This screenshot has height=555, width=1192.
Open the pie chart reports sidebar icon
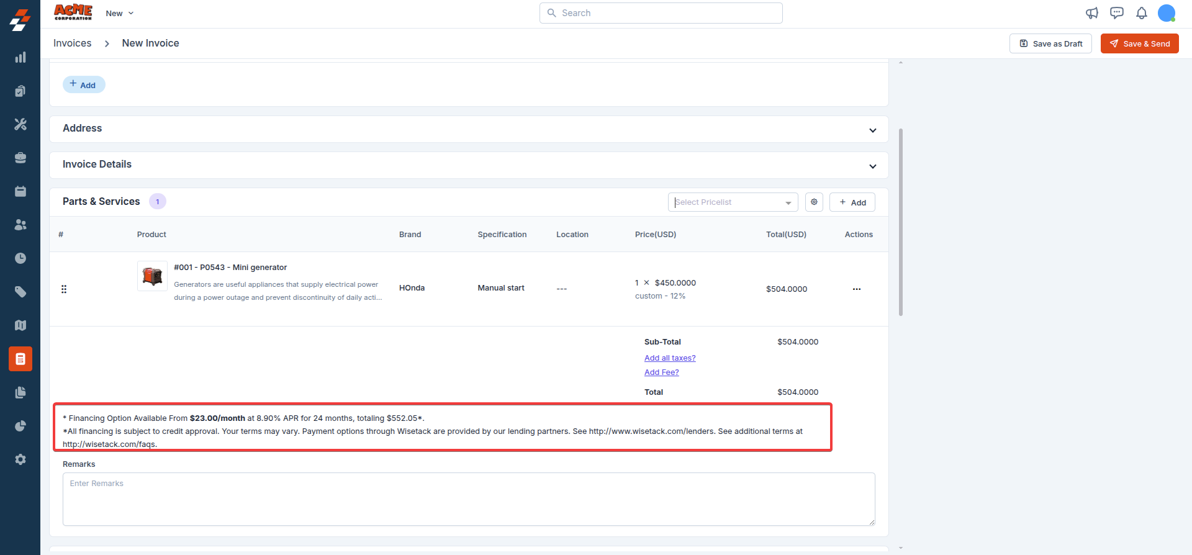pos(20,426)
